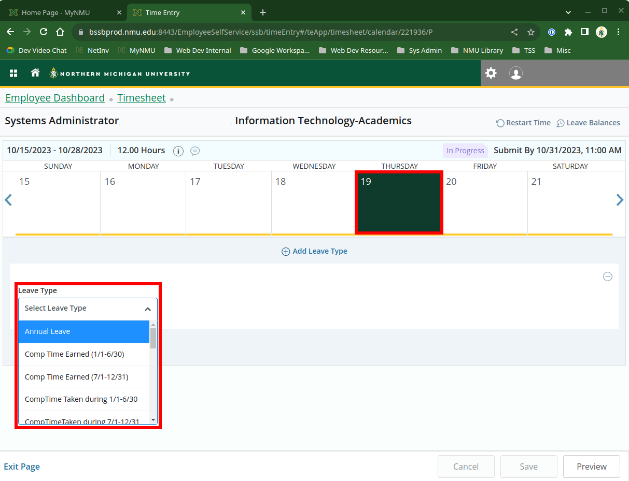Go to previous week with left arrow
Screen dimensions: 629x481
tap(8, 200)
